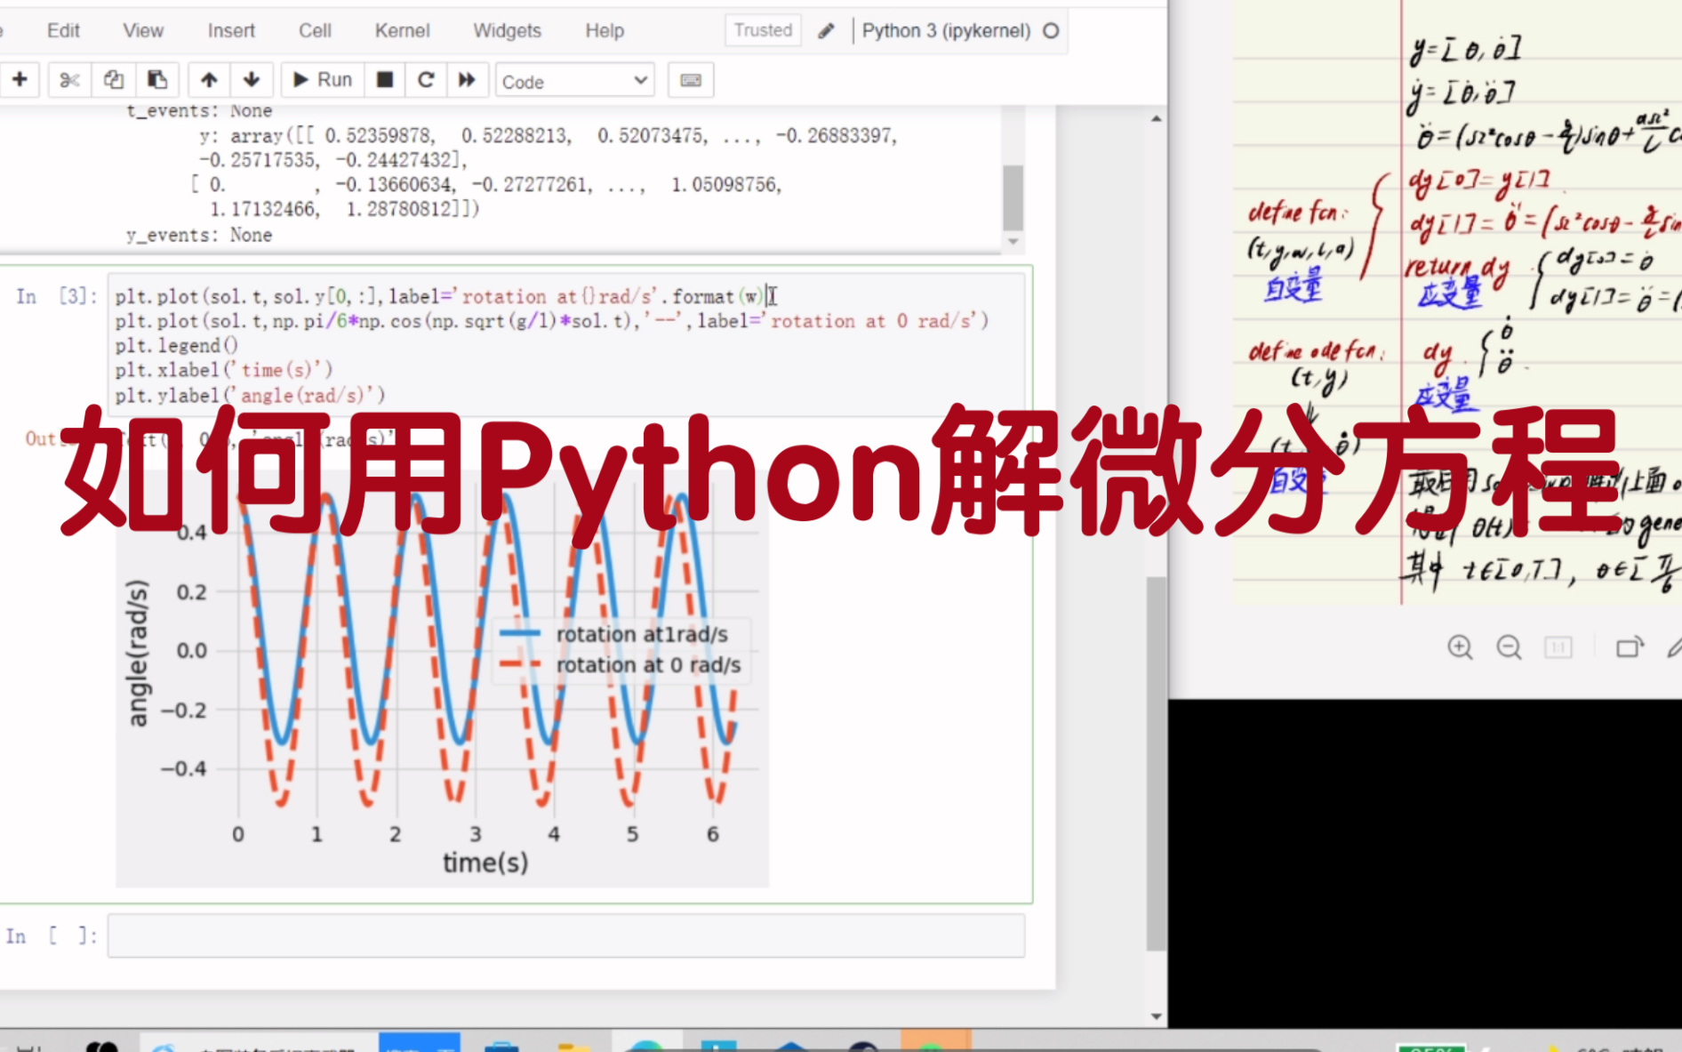Open the cell type dropdown showing Code
Image resolution: width=1682 pixels, height=1052 pixels.
click(574, 81)
